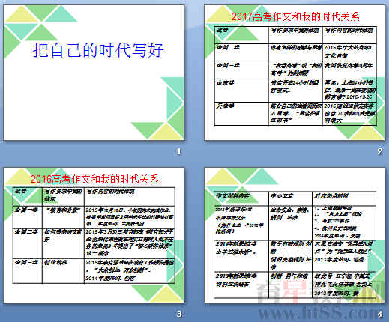
Task: Click the 对应热点新闻 header cell
Action: point(344,198)
